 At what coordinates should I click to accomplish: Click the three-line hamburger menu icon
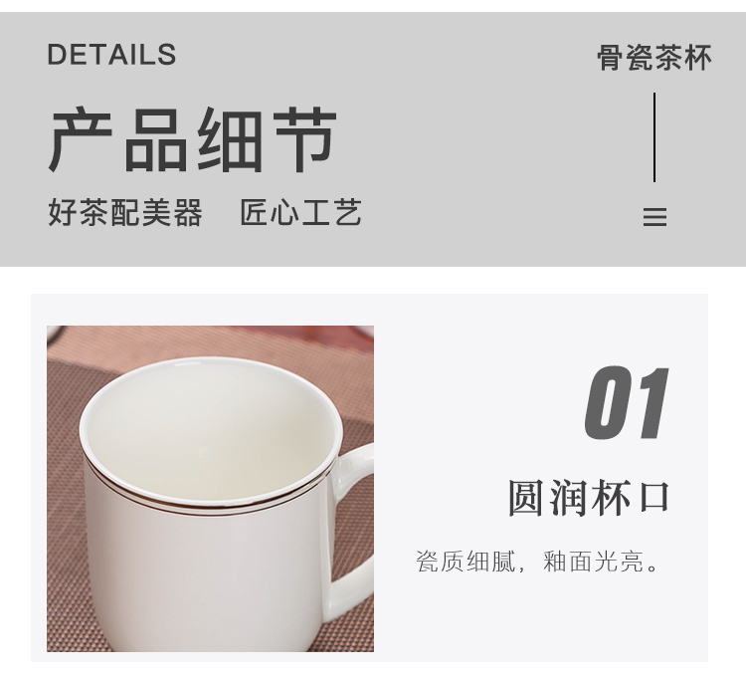coord(654,217)
